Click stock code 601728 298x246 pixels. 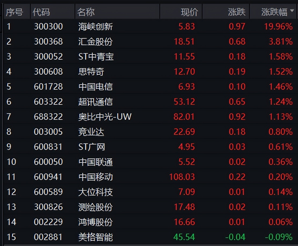[48, 87]
